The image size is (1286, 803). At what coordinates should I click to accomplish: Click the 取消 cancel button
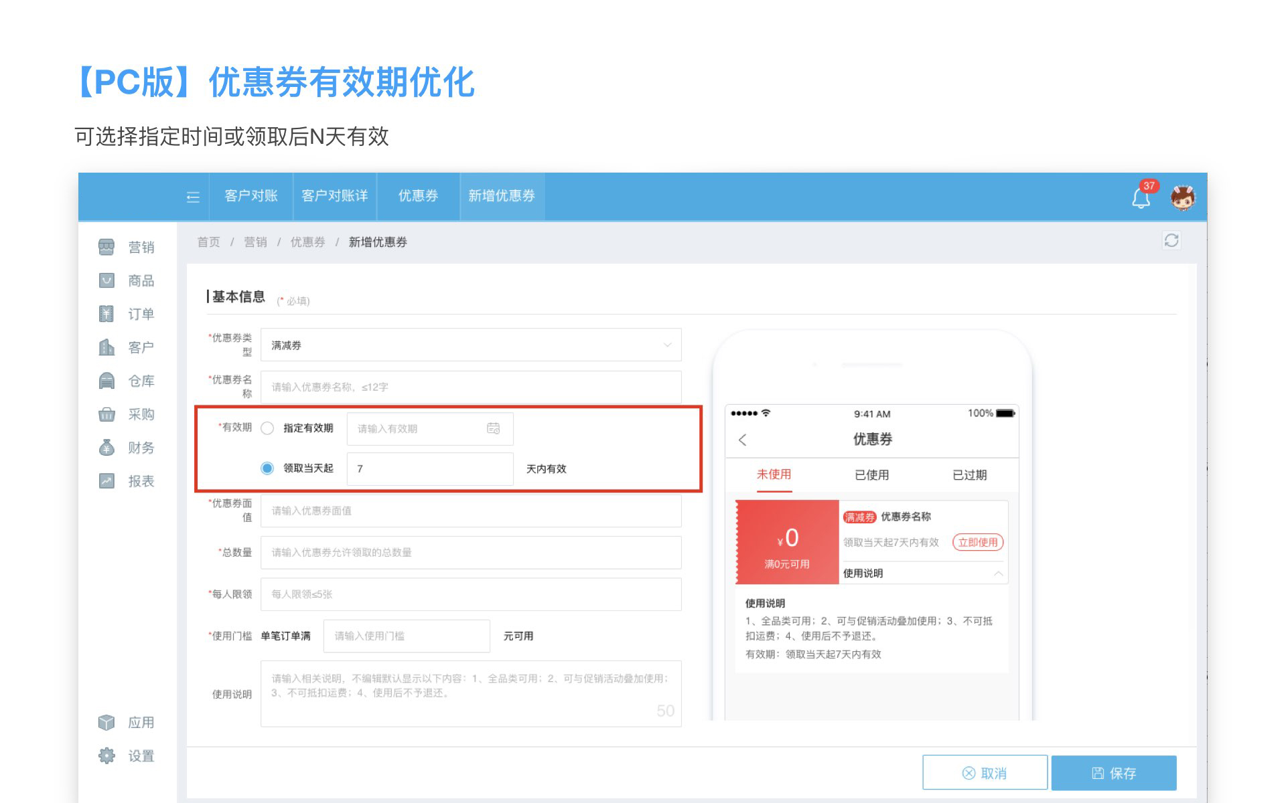coord(985,773)
